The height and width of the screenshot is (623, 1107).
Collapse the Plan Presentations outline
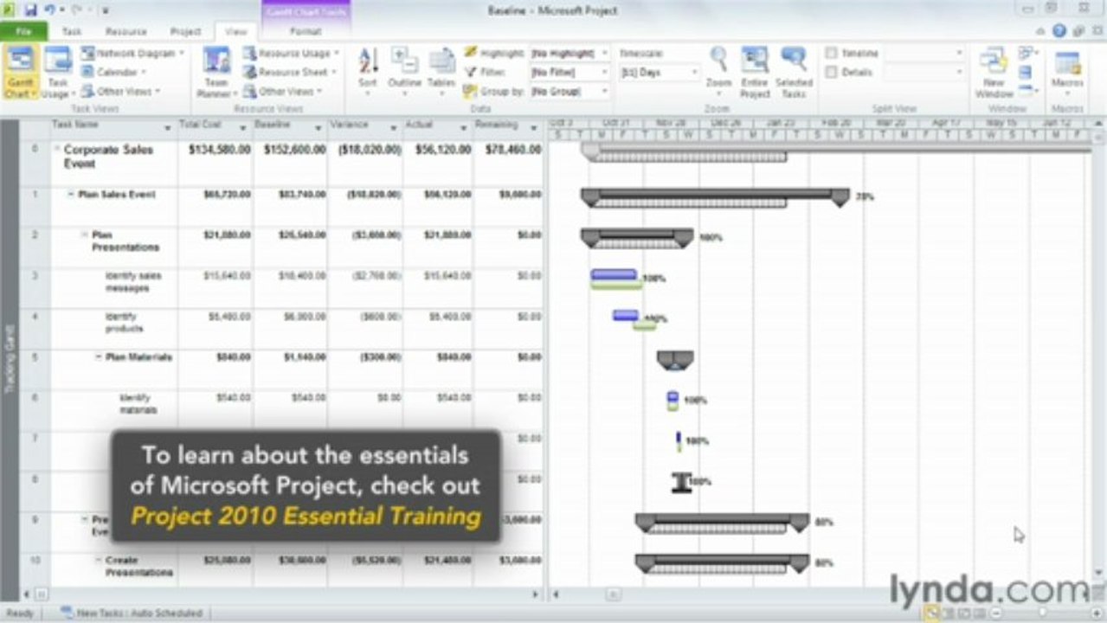click(x=85, y=235)
